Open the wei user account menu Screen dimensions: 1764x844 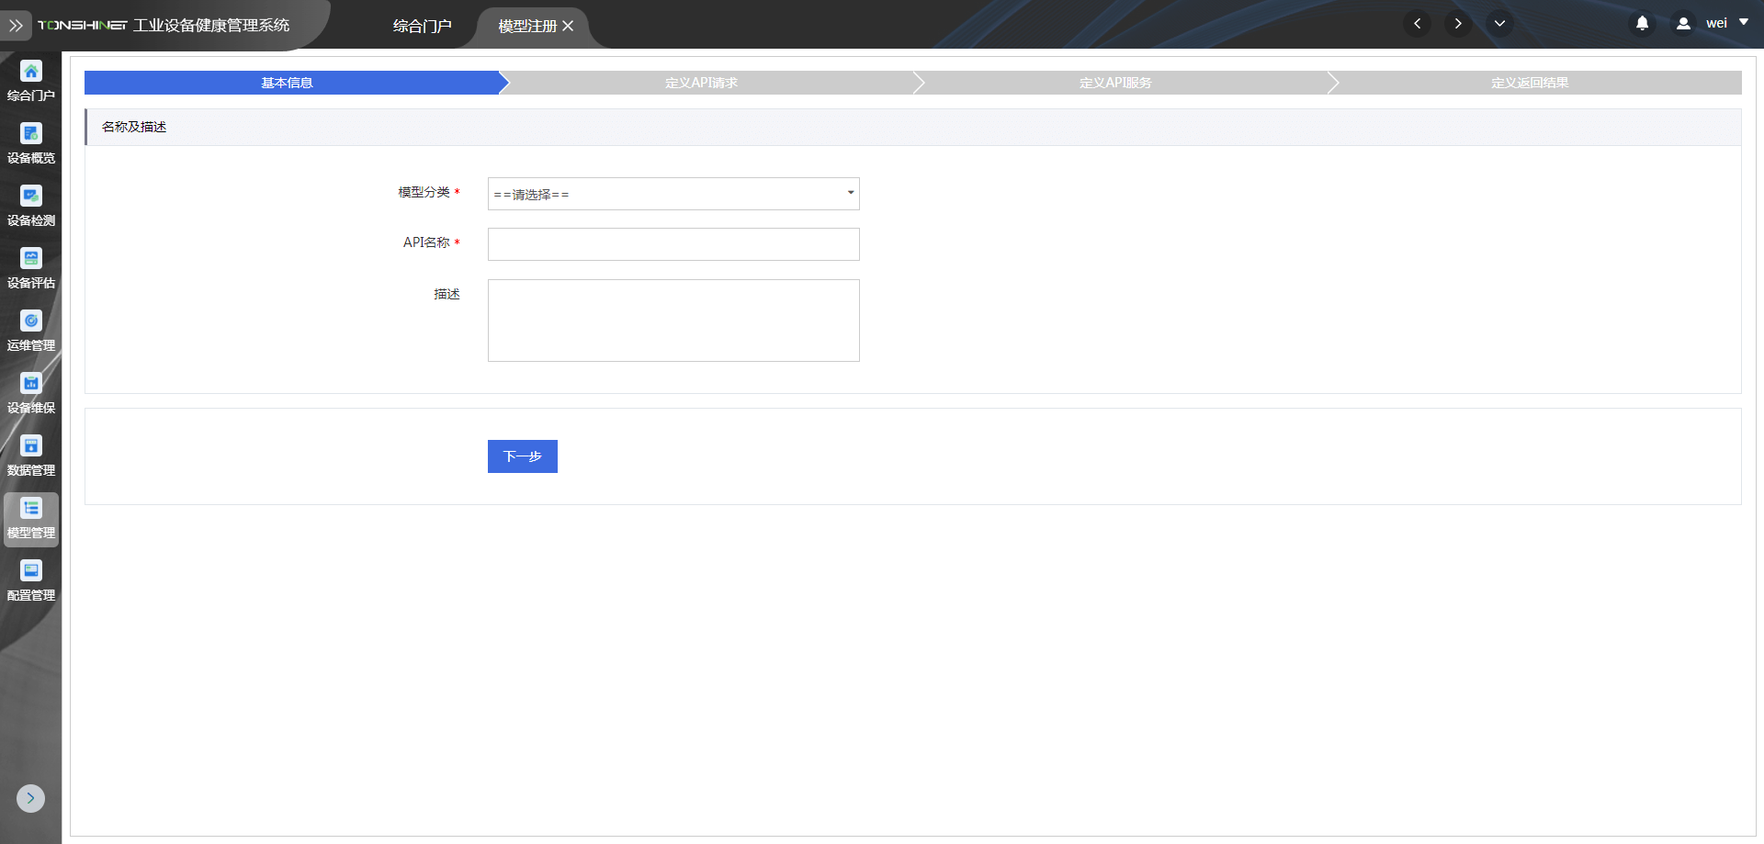[1714, 24]
